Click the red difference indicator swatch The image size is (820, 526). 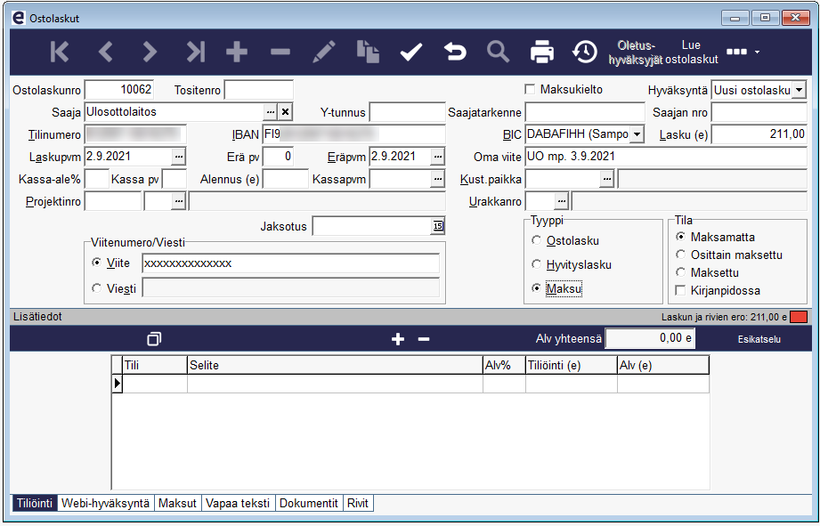click(x=799, y=316)
